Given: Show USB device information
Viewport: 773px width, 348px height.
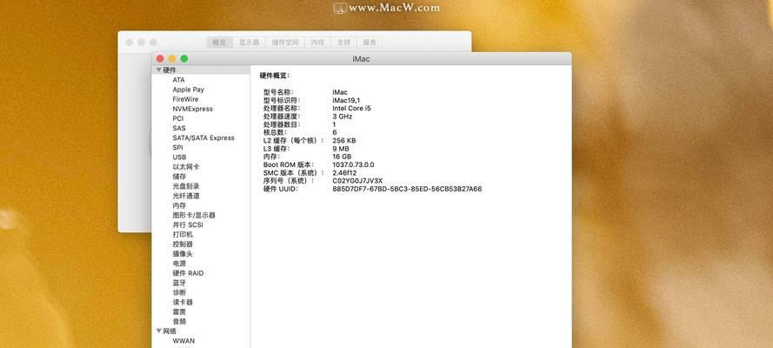Looking at the screenshot, I should (179, 157).
